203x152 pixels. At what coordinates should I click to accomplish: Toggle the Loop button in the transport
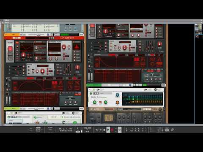click(x=120, y=130)
